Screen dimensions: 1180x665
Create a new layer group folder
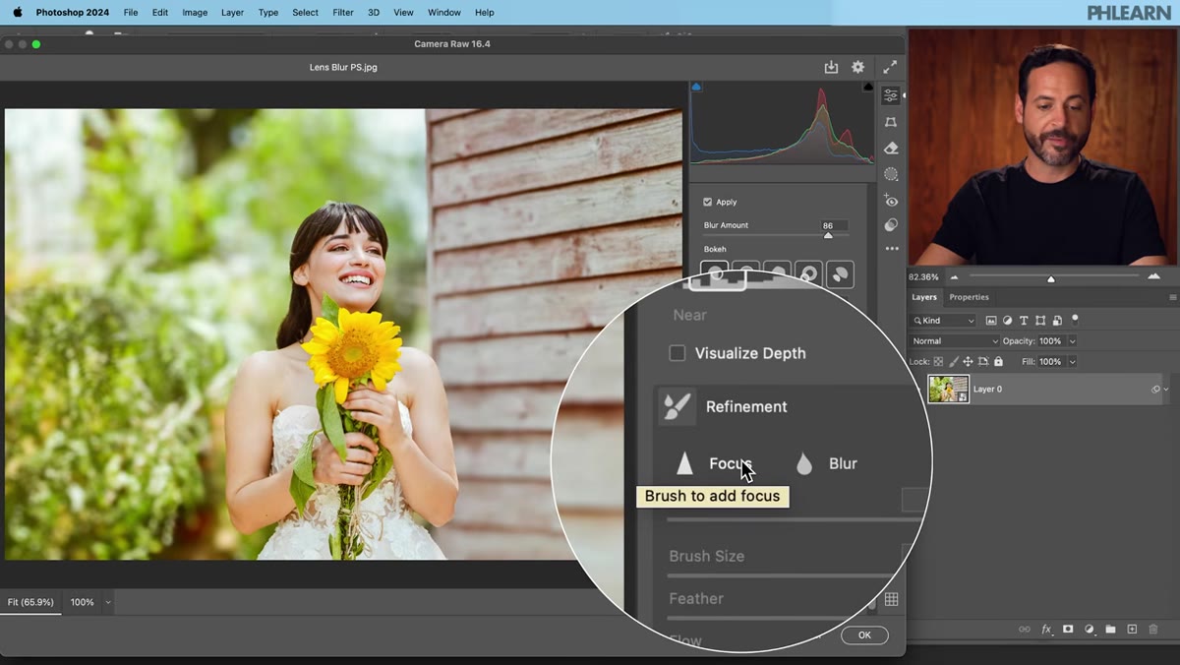(1110, 629)
